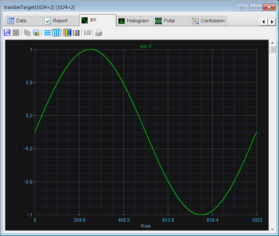Screen dimensions: 279x236
Task: Click the grayed Excel export icon
Action: pos(16,33)
